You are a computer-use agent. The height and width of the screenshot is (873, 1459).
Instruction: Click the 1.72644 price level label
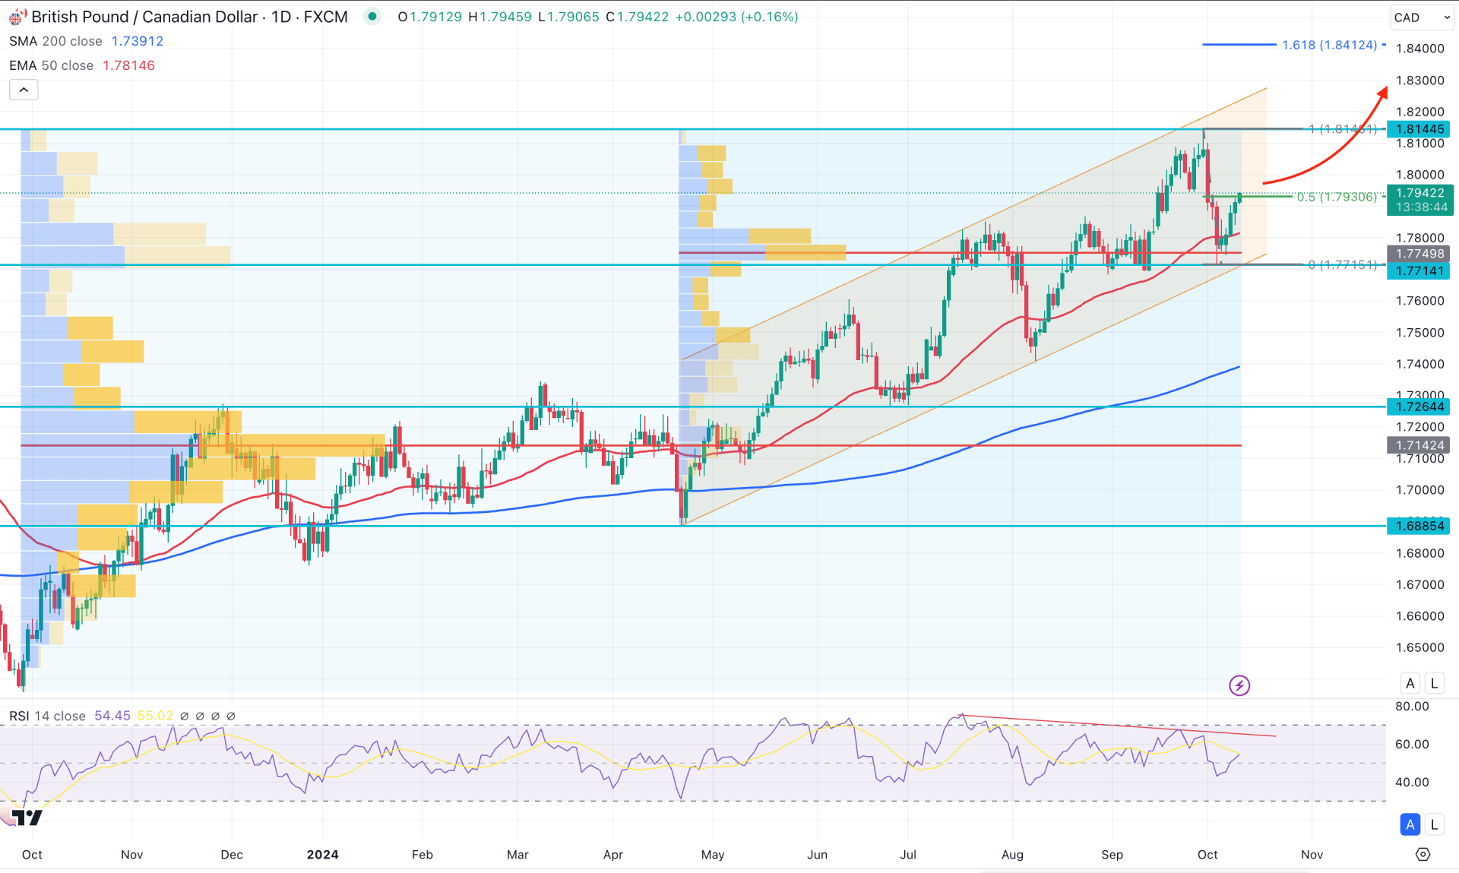click(x=1419, y=406)
